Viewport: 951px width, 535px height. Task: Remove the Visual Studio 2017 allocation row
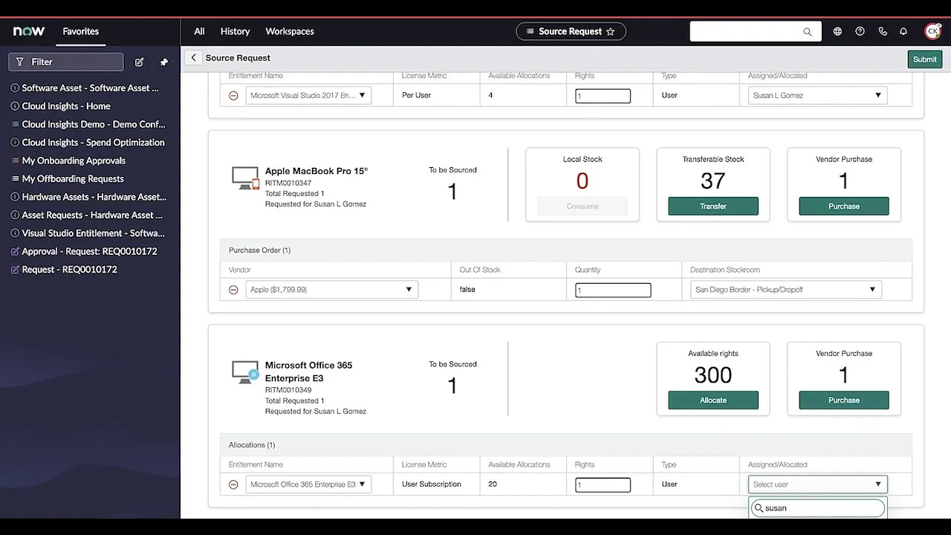click(233, 95)
